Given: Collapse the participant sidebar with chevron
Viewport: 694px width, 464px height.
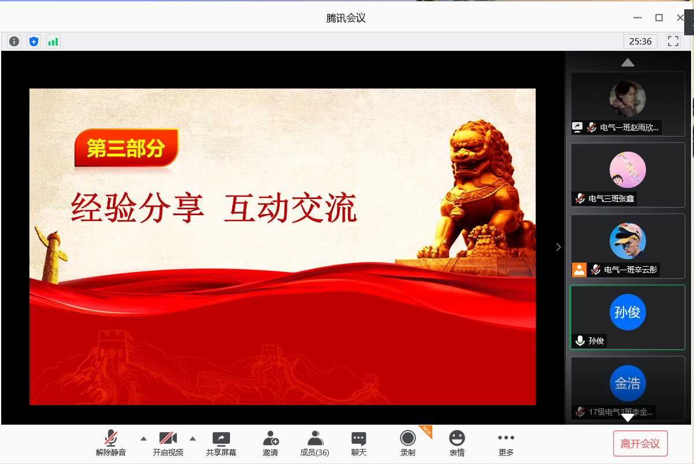Looking at the screenshot, I should click(558, 247).
